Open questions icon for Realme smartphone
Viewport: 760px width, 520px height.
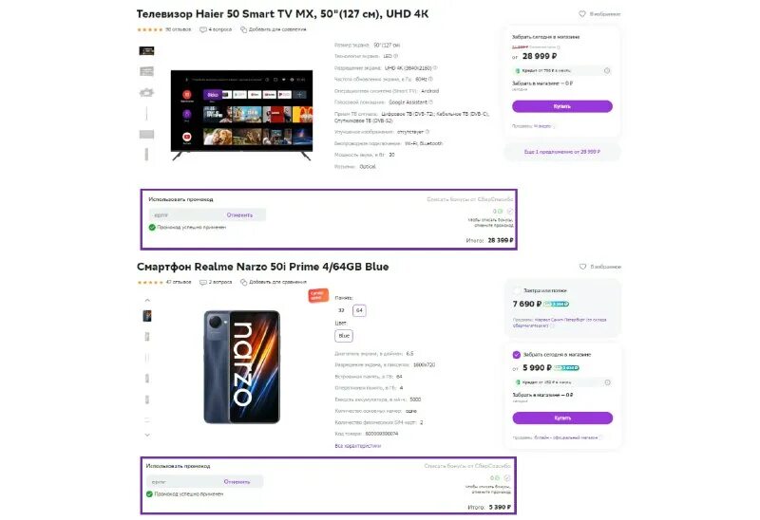[x=203, y=282]
